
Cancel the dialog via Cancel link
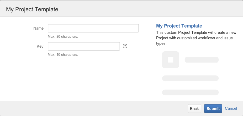pyautogui.click(x=231, y=108)
